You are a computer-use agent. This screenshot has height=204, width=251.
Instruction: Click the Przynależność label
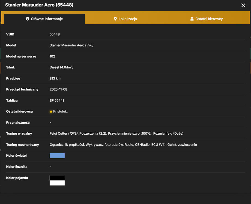point(18,123)
